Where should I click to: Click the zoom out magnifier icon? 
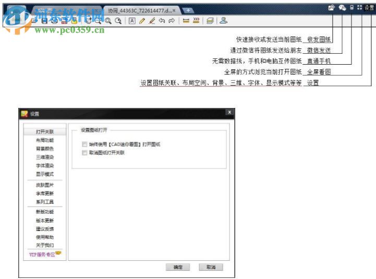(98, 21)
